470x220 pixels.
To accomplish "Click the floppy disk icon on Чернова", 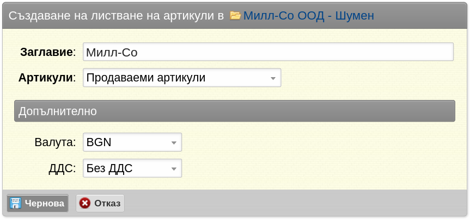I will [15, 203].
